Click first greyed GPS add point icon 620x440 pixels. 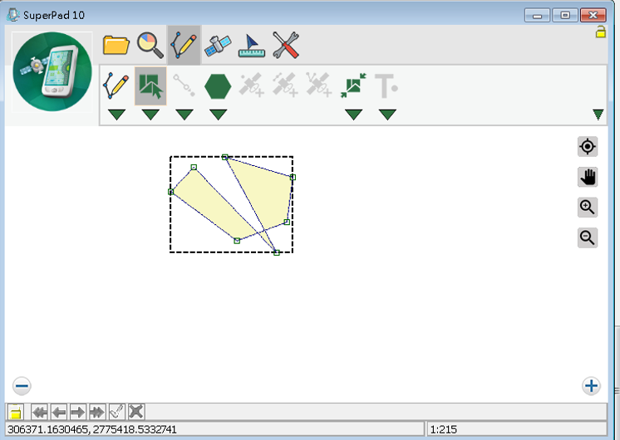coord(252,85)
